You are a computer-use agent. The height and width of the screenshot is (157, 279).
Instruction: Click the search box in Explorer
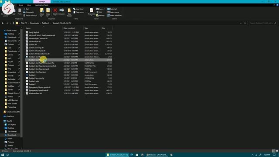coord(263,23)
